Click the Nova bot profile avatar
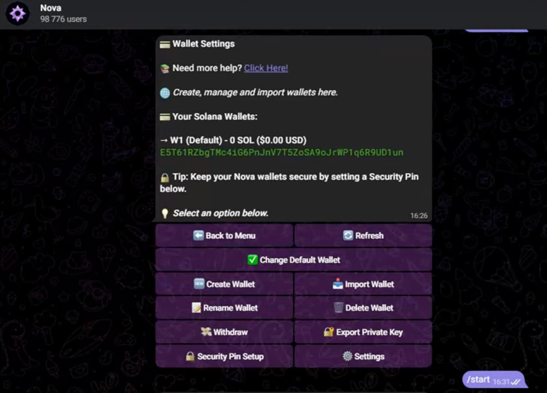Image resolution: width=547 pixels, height=393 pixels. point(18,14)
